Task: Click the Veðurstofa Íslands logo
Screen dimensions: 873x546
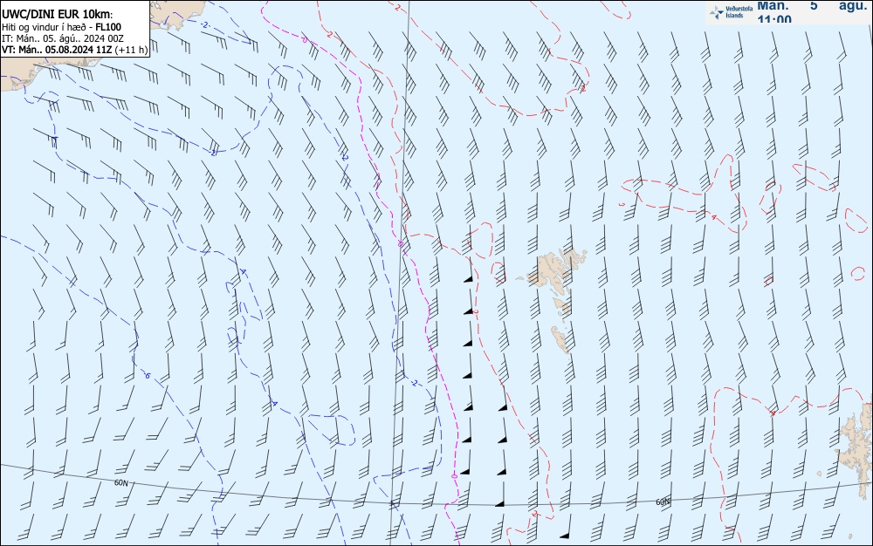Action: pyautogui.click(x=732, y=12)
